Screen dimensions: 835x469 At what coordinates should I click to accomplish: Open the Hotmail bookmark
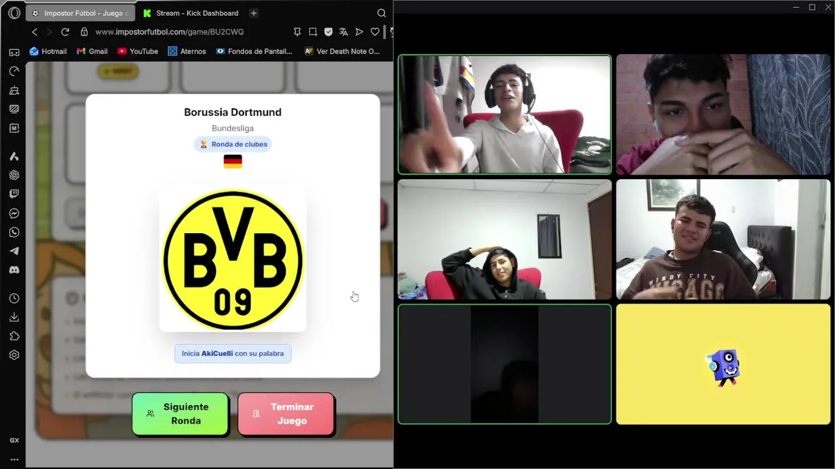pos(48,51)
